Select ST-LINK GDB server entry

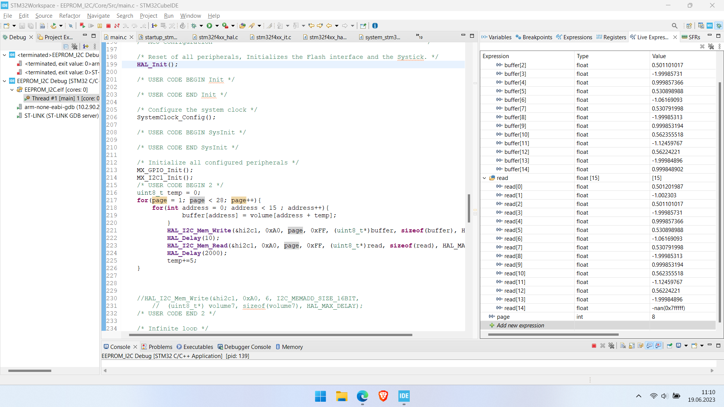pos(58,116)
